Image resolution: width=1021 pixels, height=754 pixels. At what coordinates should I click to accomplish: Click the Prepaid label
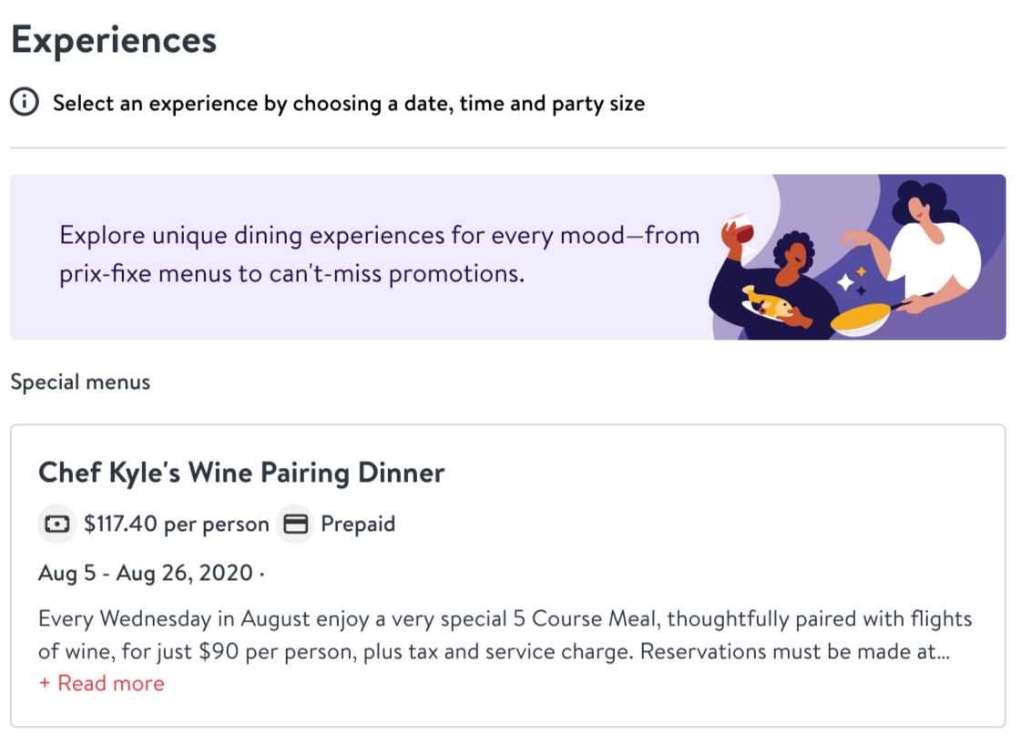point(358,524)
